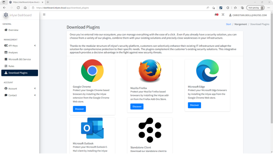This screenshot has height=154, width=273.
Task: Reload the page with the refresh icon
Action: coord(18,8)
